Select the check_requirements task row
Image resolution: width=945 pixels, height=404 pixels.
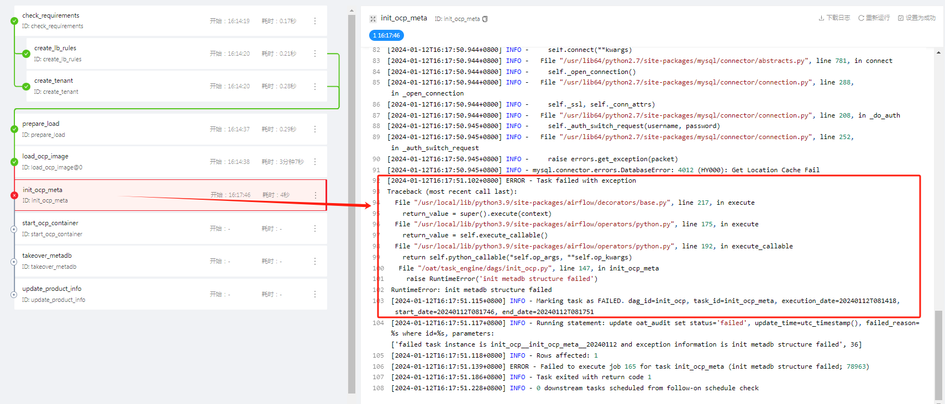tap(171, 21)
